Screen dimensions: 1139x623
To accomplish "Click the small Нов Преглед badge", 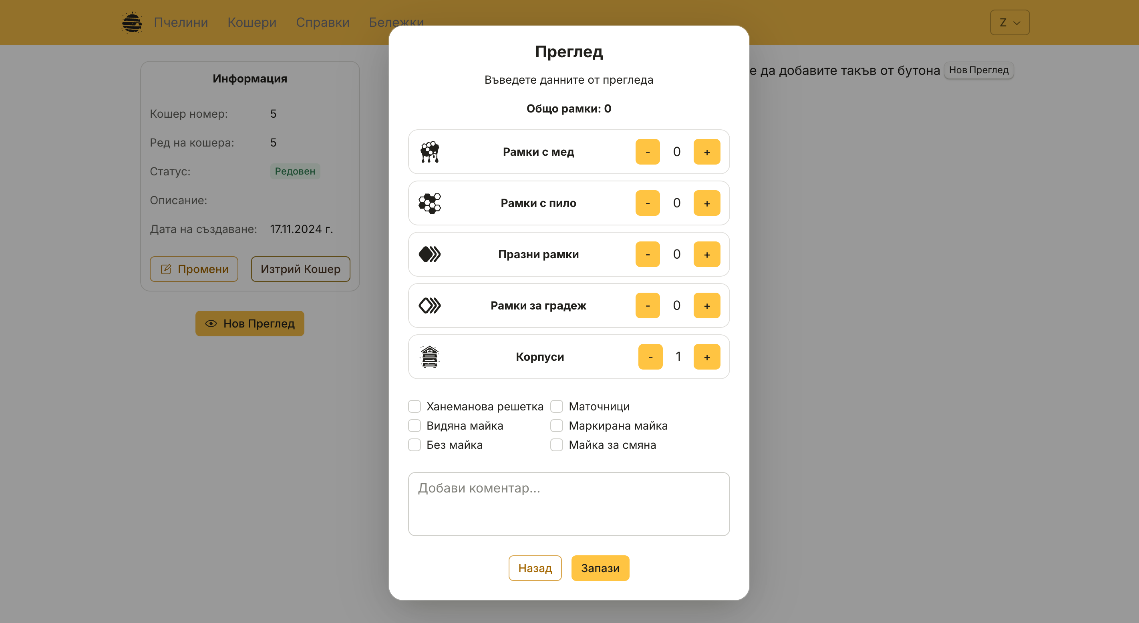I will pos(978,70).
